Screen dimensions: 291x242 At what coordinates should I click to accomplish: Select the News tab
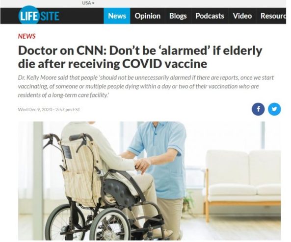117,16
